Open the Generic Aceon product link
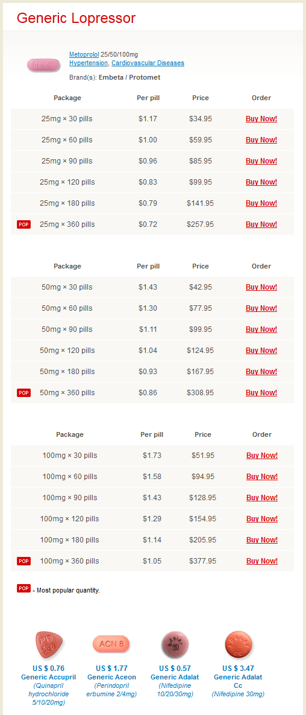This screenshot has width=306, height=715. click(x=111, y=677)
